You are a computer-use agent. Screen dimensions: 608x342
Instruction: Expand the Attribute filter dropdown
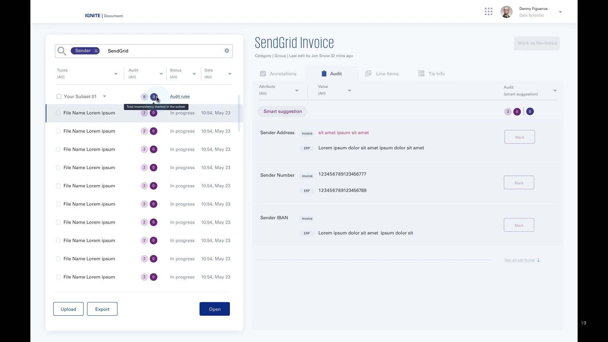point(297,91)
